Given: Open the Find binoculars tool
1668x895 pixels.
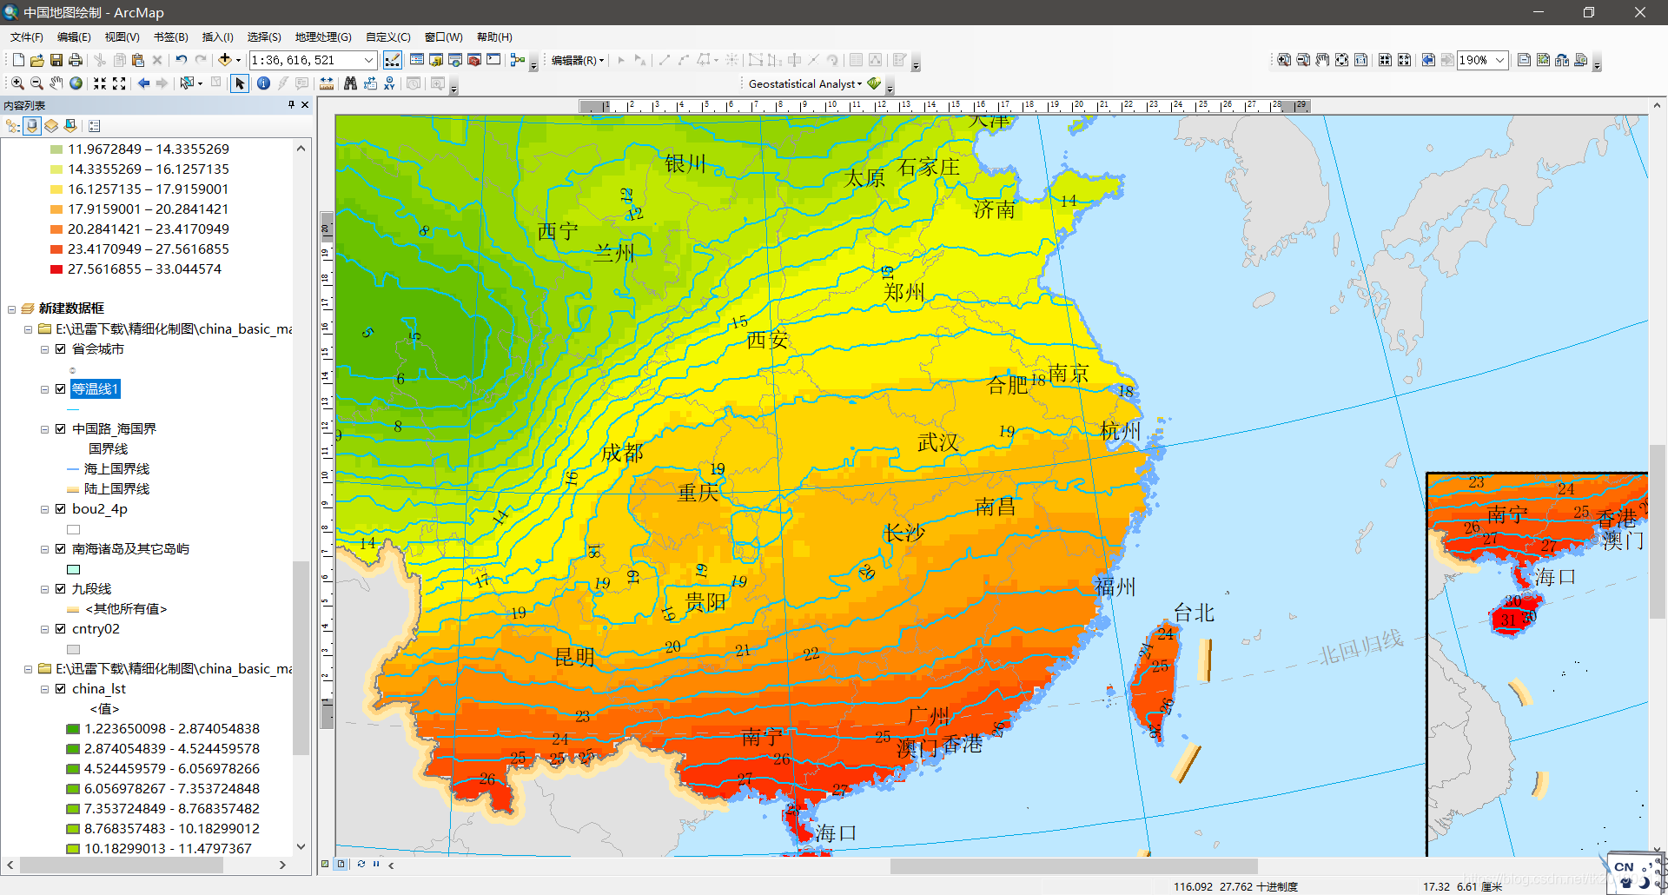Looking at the screenshot, I should pos(350,83).
